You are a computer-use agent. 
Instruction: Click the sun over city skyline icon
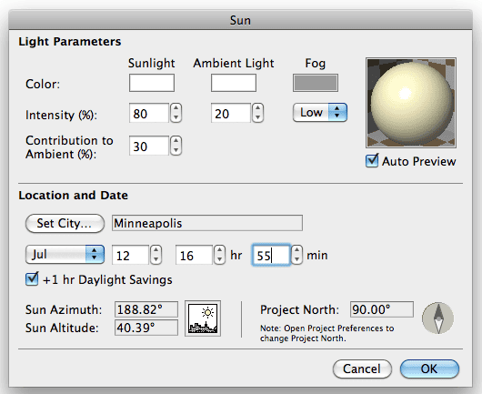pyautogui.click(x=203, y=318)
